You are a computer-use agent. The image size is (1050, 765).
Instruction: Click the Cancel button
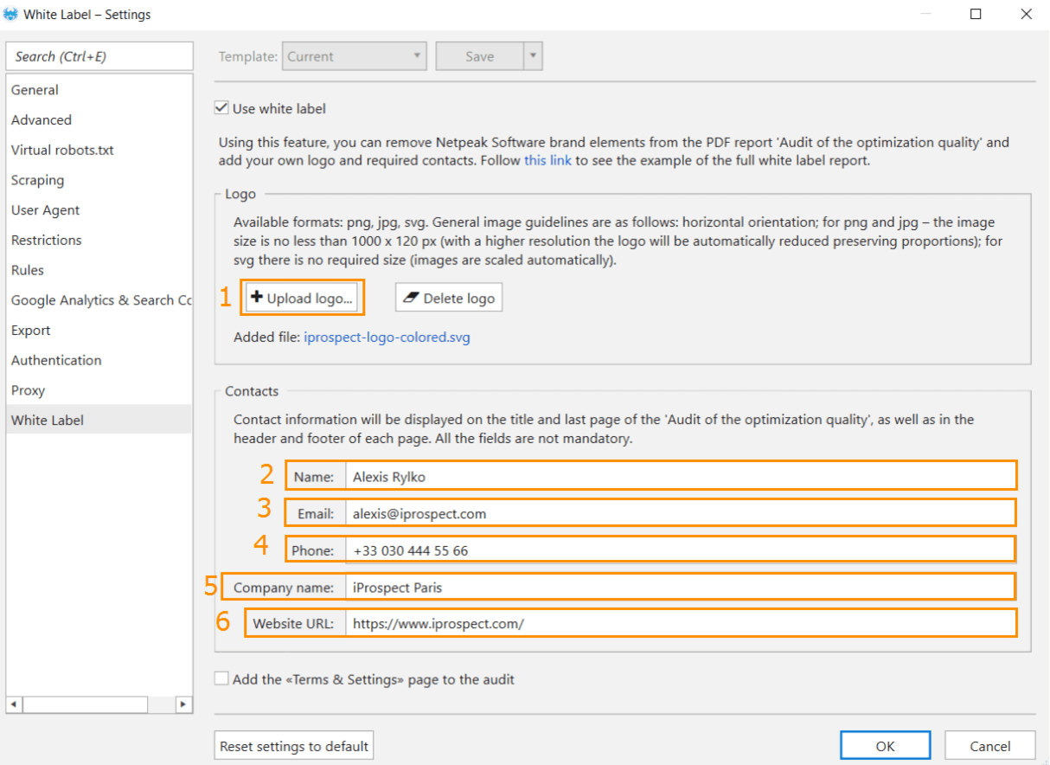990,745
